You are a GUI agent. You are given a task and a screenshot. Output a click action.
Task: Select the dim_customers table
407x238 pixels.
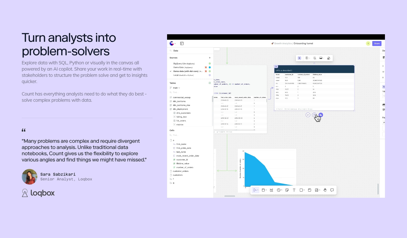[183, 113]
